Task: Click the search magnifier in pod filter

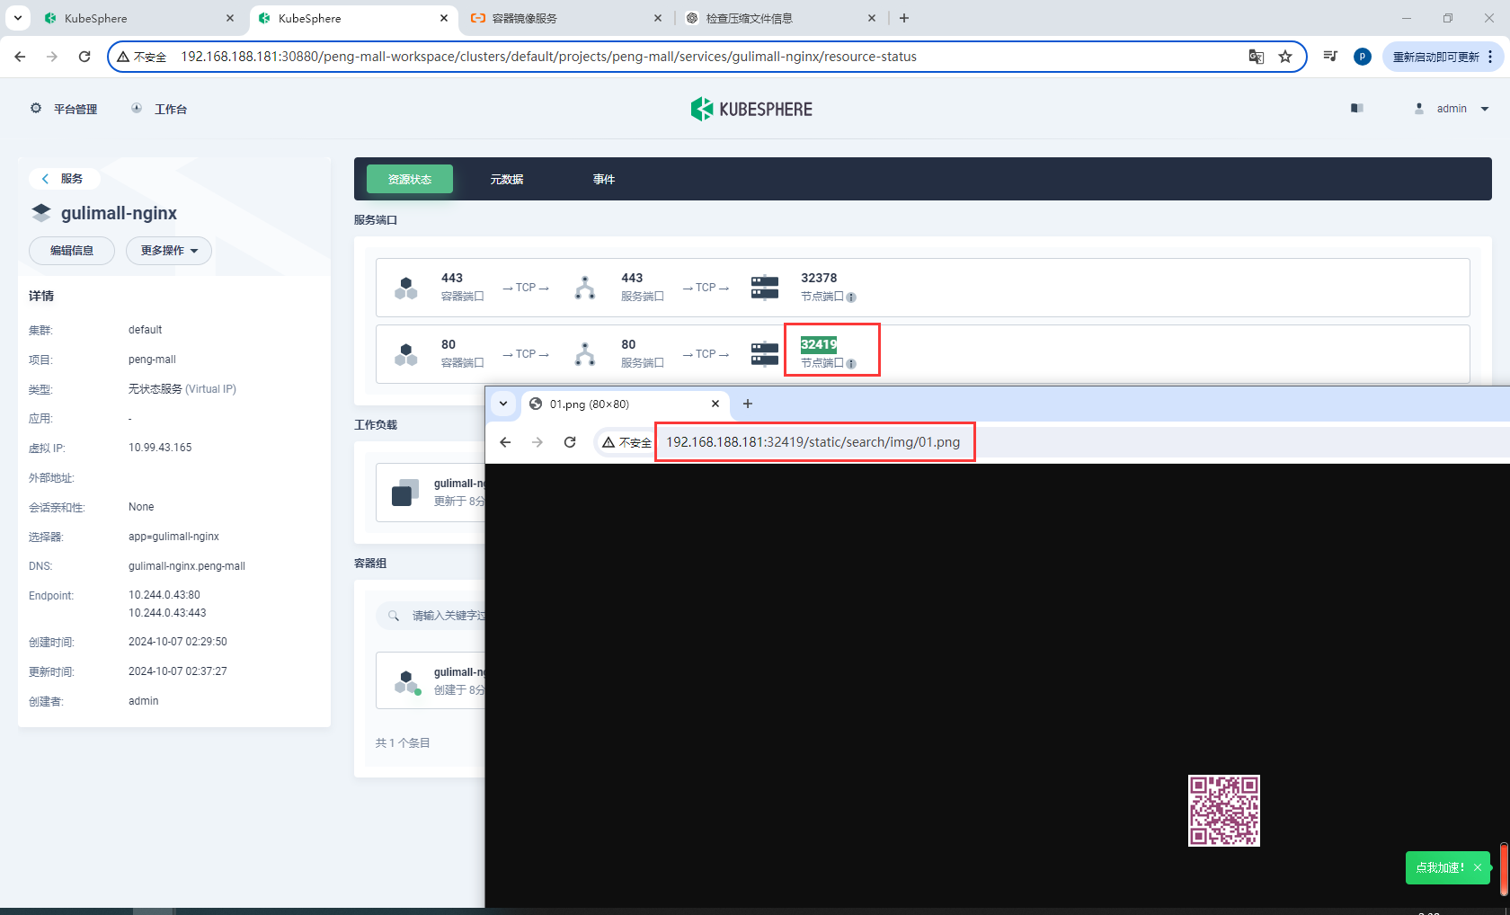Action: point(394,616)
